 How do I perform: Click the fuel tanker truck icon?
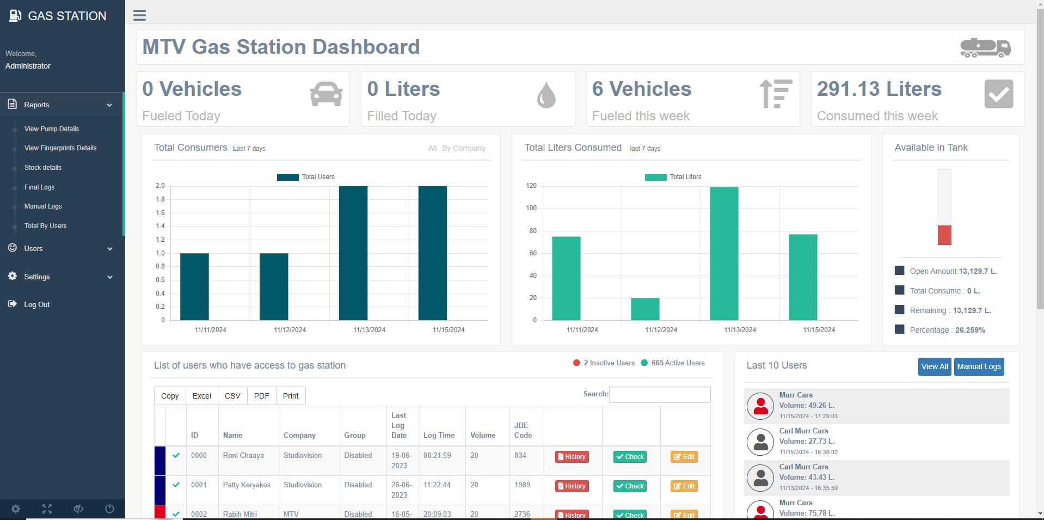click(x=985, y=47)
